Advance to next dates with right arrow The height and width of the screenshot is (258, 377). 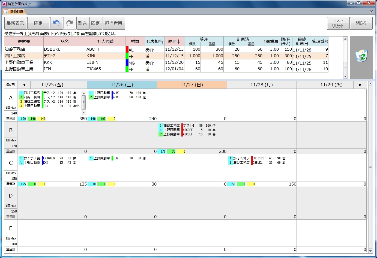[360, 85]
